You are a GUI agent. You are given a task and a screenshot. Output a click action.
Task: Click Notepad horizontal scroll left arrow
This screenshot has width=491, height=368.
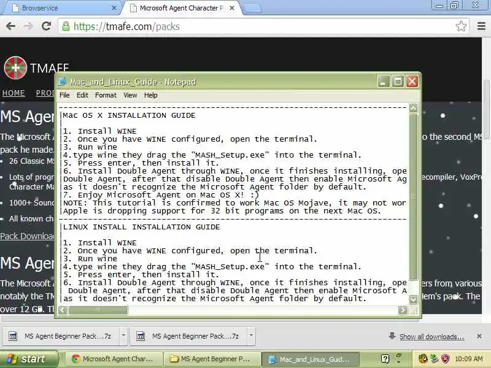pos(63,310)
